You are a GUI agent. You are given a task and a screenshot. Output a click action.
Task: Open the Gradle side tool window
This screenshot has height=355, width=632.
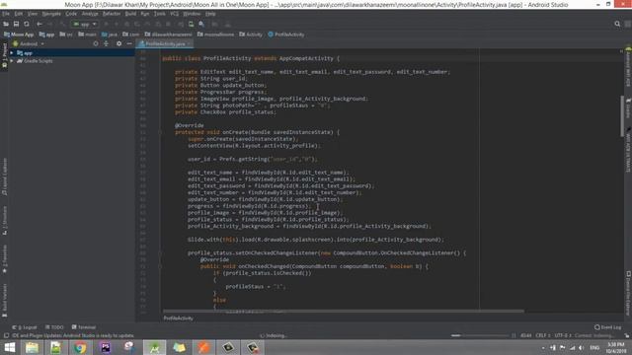[x=628, y=107]
